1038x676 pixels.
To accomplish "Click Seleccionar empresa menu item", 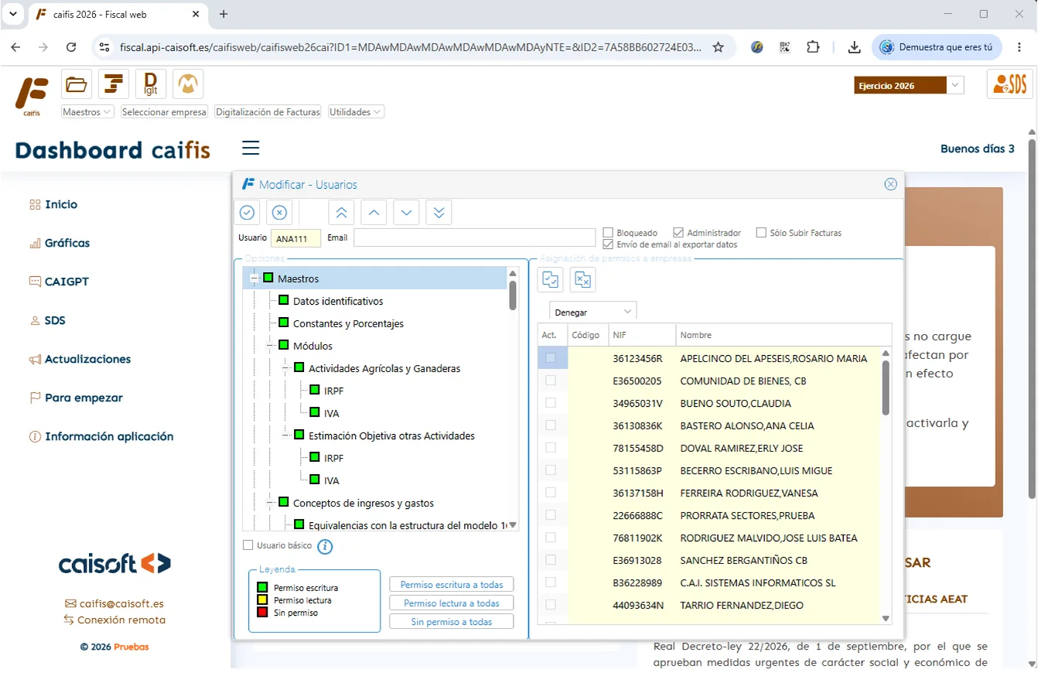I will (164, 112).
